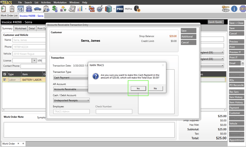Click the Save + Close button
The height and width of the screenshot is (147, 246).
tap(236, 23)
